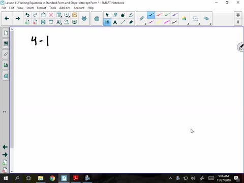This screenshot has width=244, height=183.
Task: Select the green pen style
Action: pyautogui.click(x=167, y=15)
